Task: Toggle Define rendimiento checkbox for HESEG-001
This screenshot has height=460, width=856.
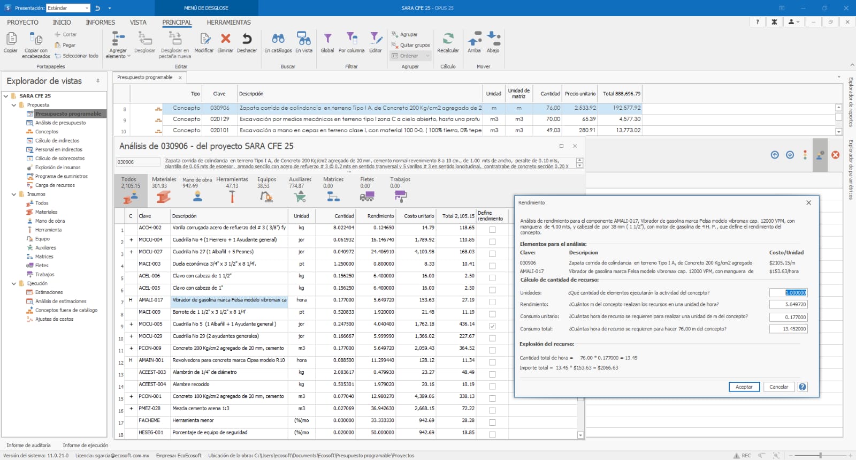Action: [492, 434]
